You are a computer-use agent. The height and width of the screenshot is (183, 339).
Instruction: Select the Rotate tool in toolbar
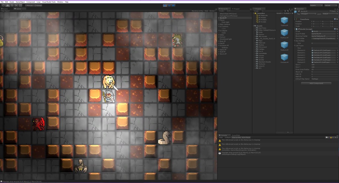[12, 5]
